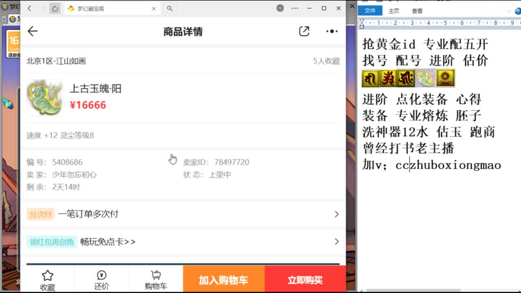Screen dimensions: 521x293
Task: Click the 还价 yen bargain icon
Action: tap(101, 276)
